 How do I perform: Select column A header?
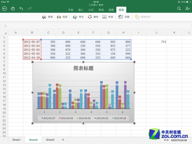[x=16, y=33]
